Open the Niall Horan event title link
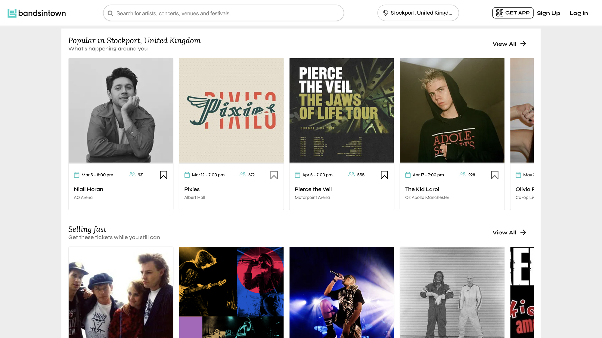This screenshot has height=338, width=602. (x=88, y=189)
